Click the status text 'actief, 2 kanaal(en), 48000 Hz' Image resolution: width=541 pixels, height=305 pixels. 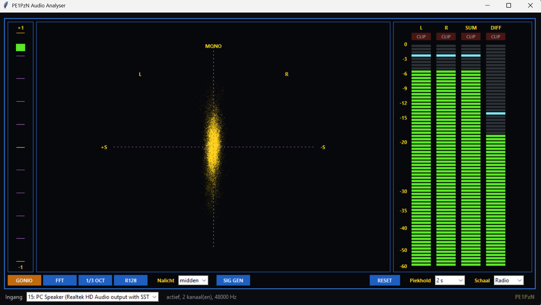click(202, 297)
